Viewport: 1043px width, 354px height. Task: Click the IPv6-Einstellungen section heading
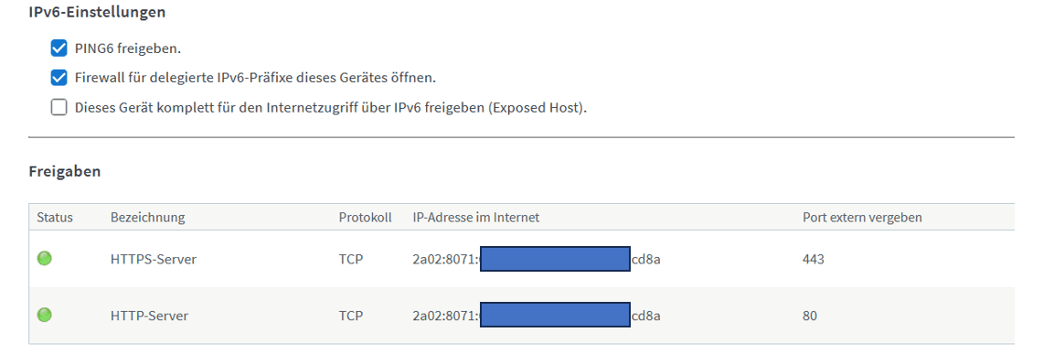(97, 12)
